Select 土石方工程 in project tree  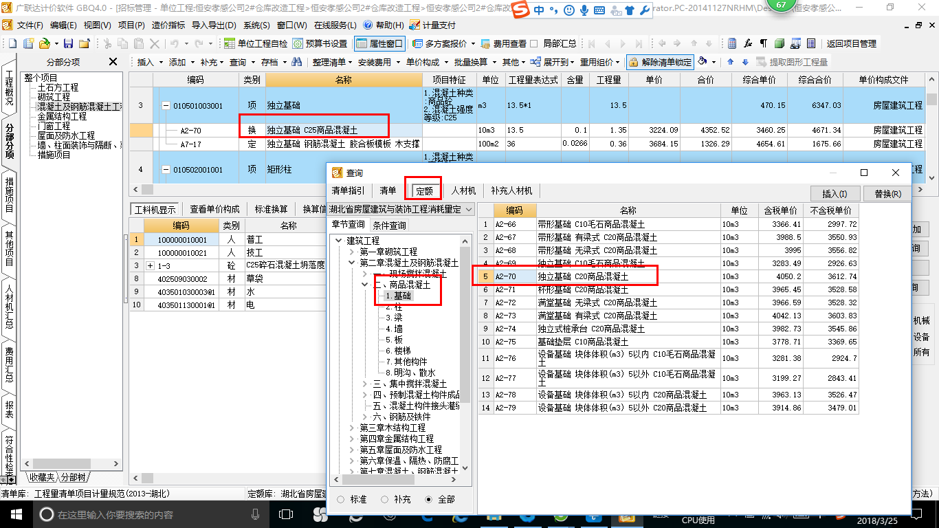(x=58, y=87)
